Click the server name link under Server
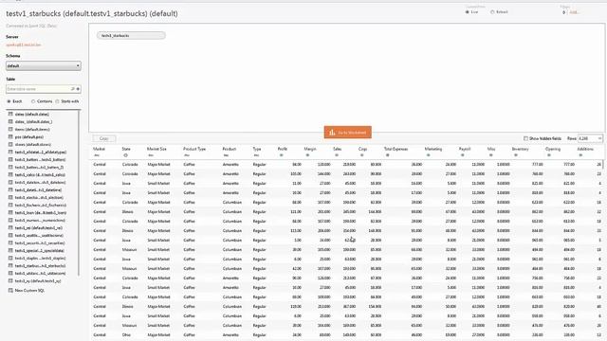The image size is (607, 341). point(23,45)
